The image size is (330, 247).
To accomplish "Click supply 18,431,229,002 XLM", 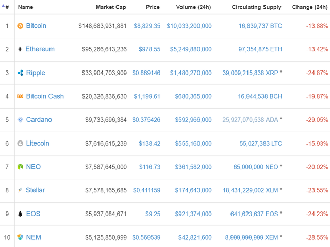I will (x=251, y=190).
